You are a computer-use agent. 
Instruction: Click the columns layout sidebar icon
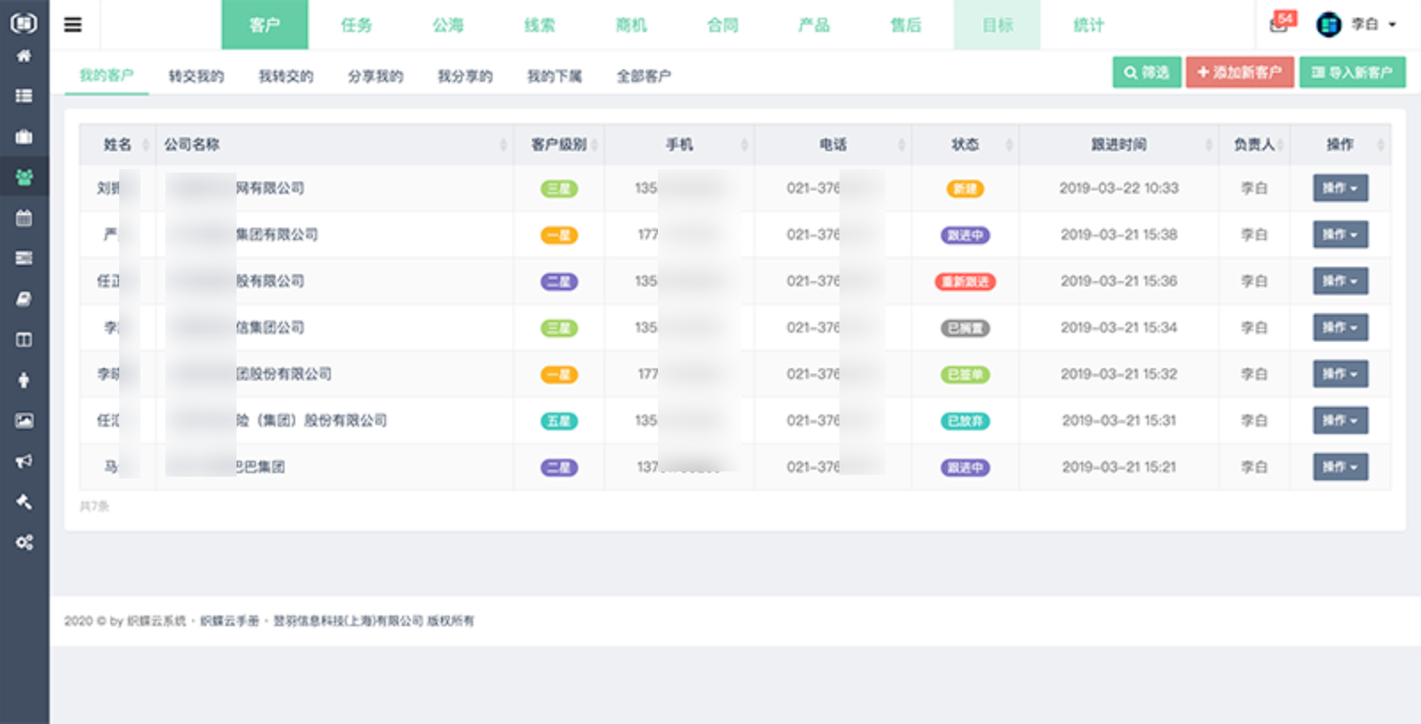[24, 340]
